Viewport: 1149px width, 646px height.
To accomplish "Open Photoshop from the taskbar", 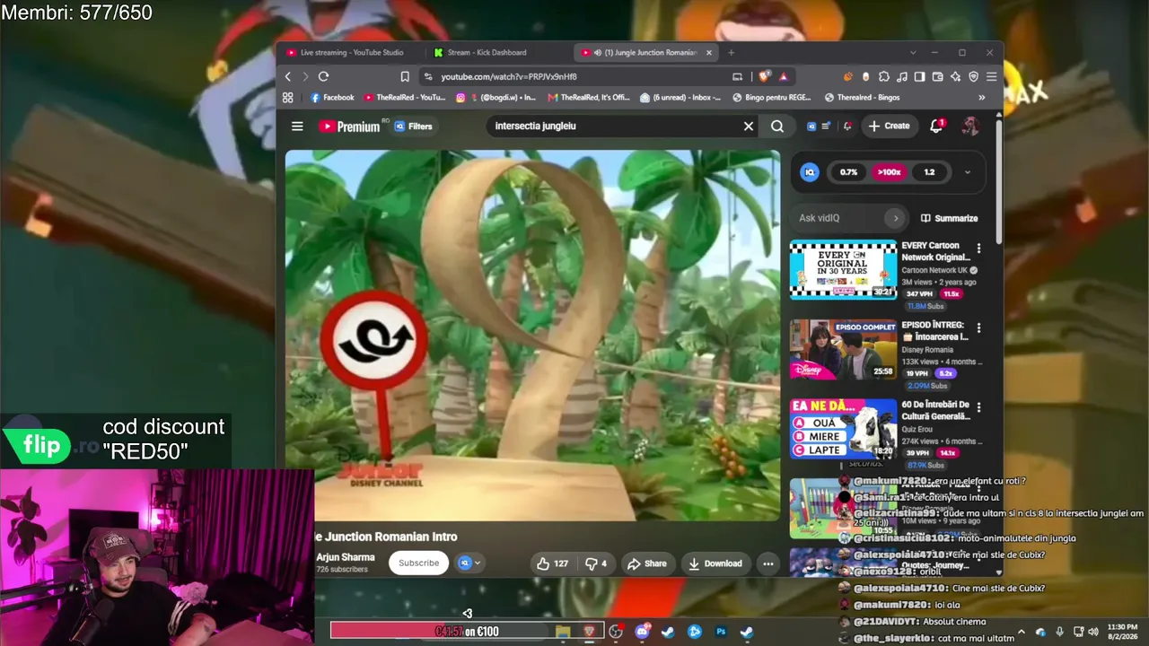I will pos(721,632).
